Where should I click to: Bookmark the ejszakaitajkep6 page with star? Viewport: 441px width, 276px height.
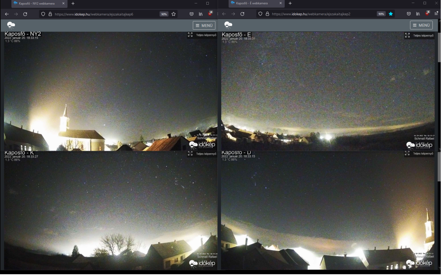174,14
